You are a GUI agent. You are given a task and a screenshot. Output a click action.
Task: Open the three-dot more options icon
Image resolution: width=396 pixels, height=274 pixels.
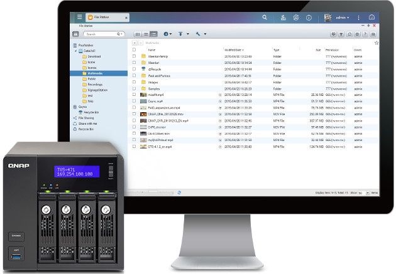point(359,18)
